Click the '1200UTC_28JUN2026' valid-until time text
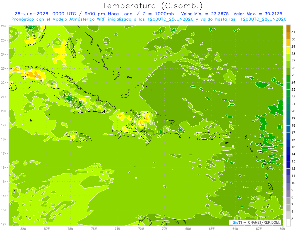 (x=263, y=19)
